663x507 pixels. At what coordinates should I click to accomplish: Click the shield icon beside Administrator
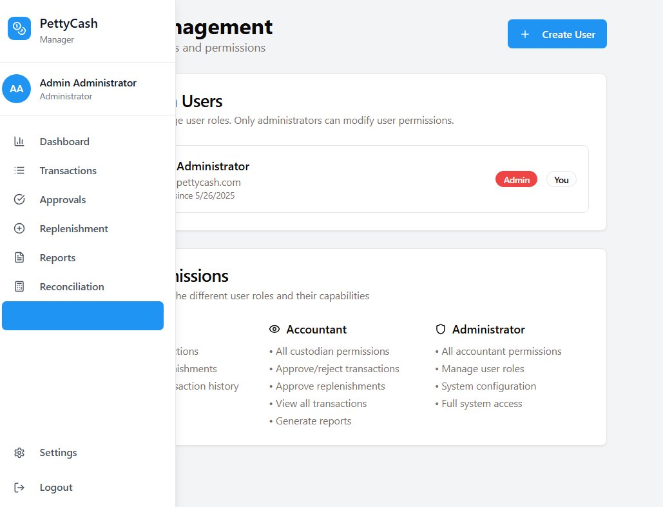[x=441, y=330]
